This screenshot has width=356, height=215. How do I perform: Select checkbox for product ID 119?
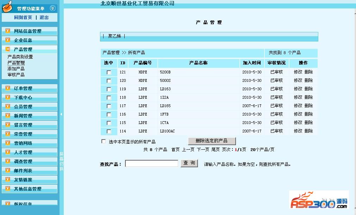pyautogui.click(x=109, y=89)
